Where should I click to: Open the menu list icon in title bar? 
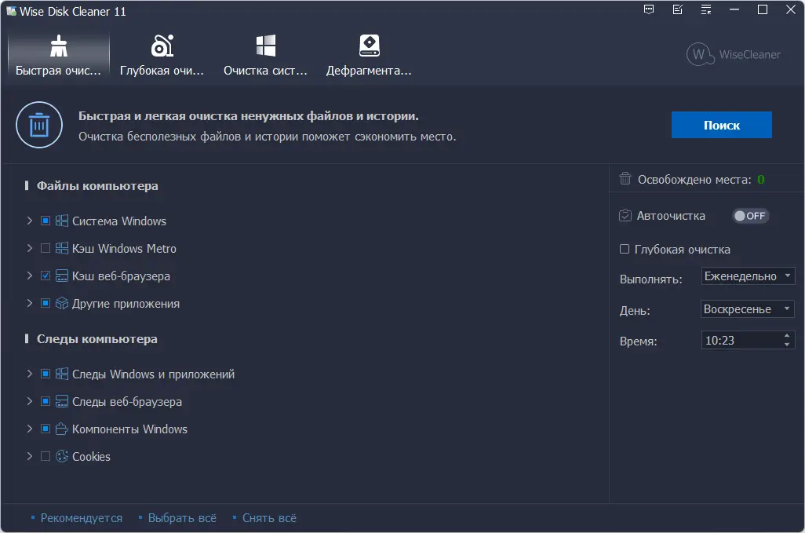pos(706,9)
